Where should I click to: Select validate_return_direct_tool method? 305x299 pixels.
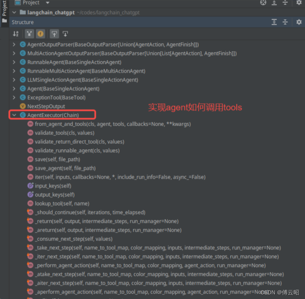click(x=80, y=142)
